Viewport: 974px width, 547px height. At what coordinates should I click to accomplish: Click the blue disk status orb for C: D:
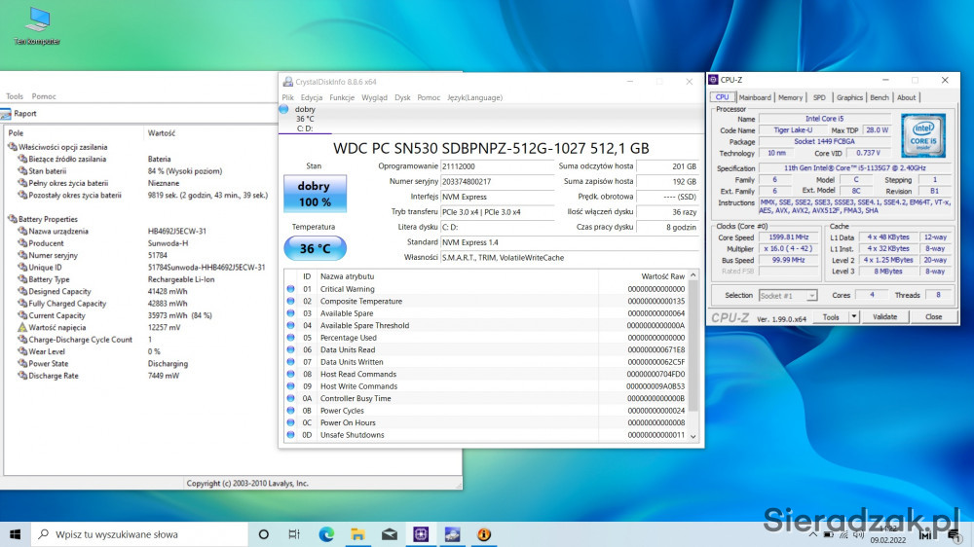click(x=283, y=109)
